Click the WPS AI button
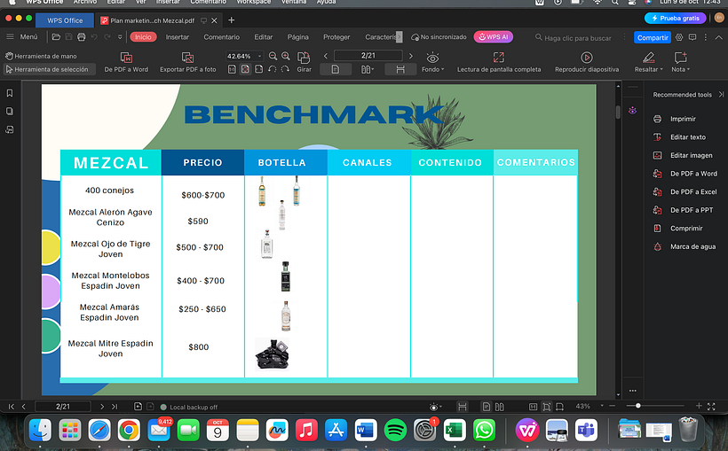Screen dimensions: 728x451 tap(493, 37)
